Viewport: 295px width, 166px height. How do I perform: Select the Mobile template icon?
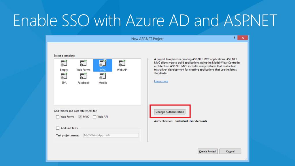pyautogui.click(x=103, y=76)
